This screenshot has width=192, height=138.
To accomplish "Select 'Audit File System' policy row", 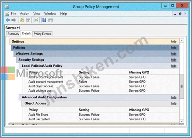I will coord(101,119).
